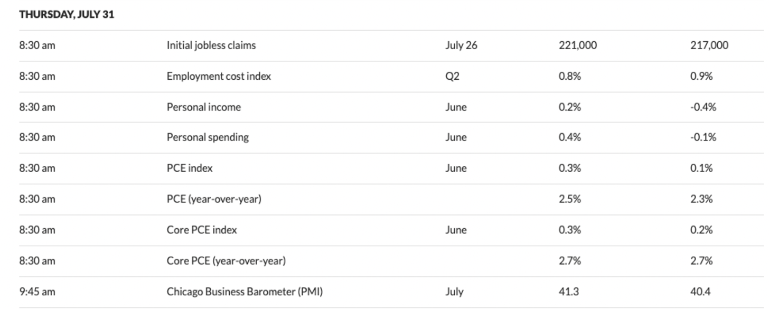Click the 221,000 jobless claims value

[578, 45]
